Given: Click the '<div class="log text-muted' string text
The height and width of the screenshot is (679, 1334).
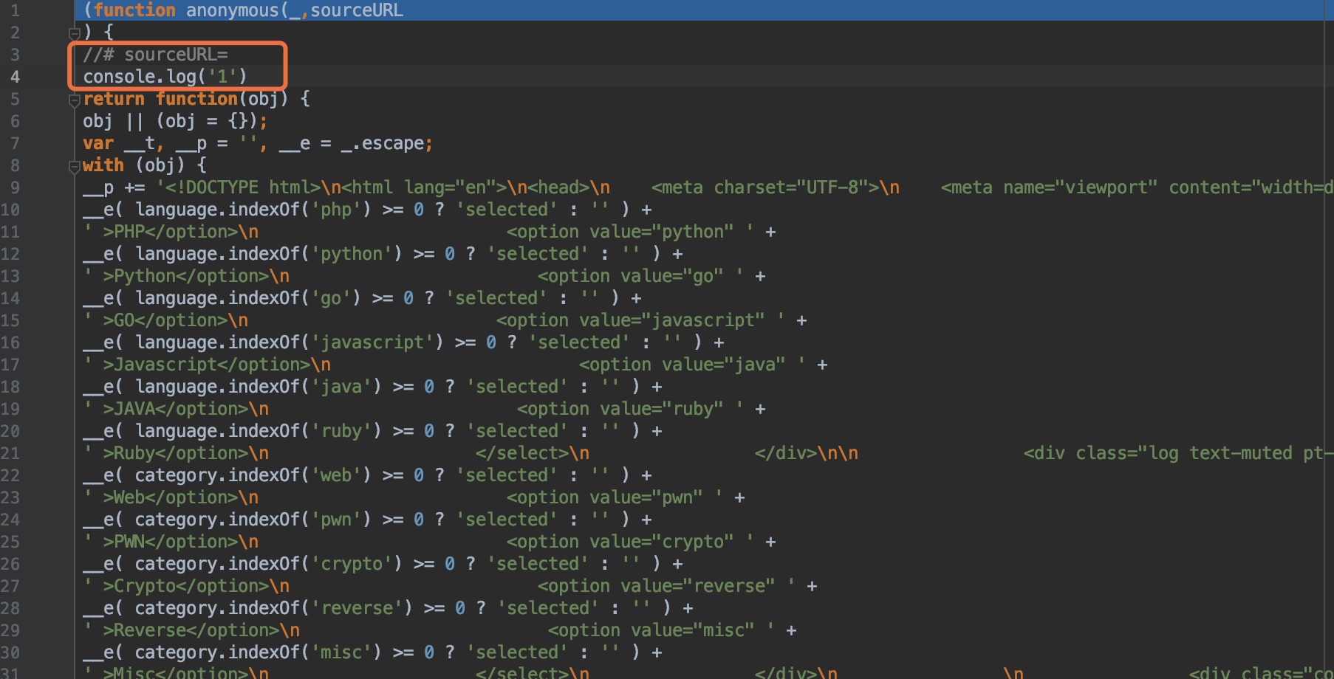Looking at the screenshot, I should 1158,453.
